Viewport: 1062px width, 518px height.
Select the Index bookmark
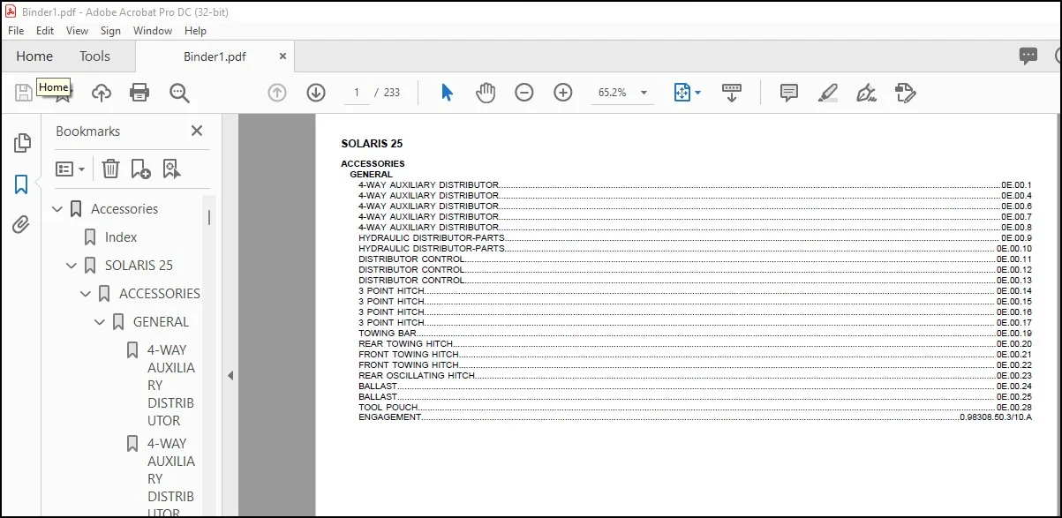click(x=121, y=237)
